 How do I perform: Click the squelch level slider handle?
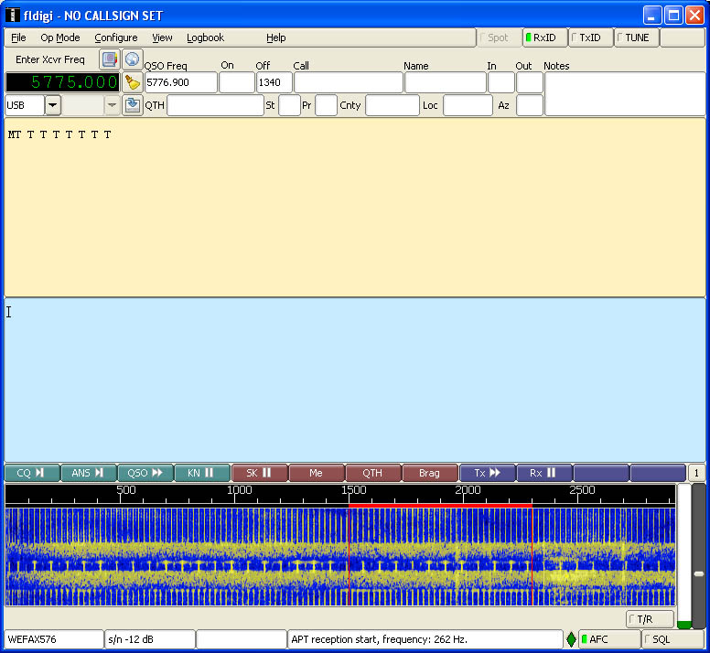coord(699,573)
